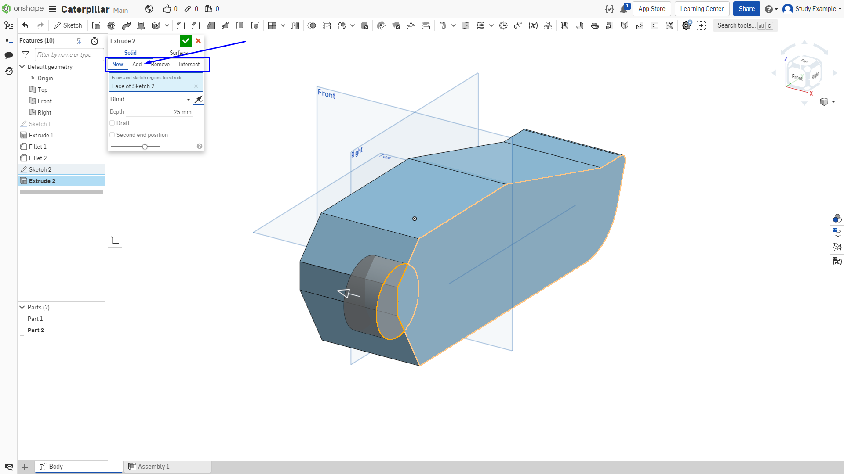Open the Study Example user menu

[x=812, y=9]
